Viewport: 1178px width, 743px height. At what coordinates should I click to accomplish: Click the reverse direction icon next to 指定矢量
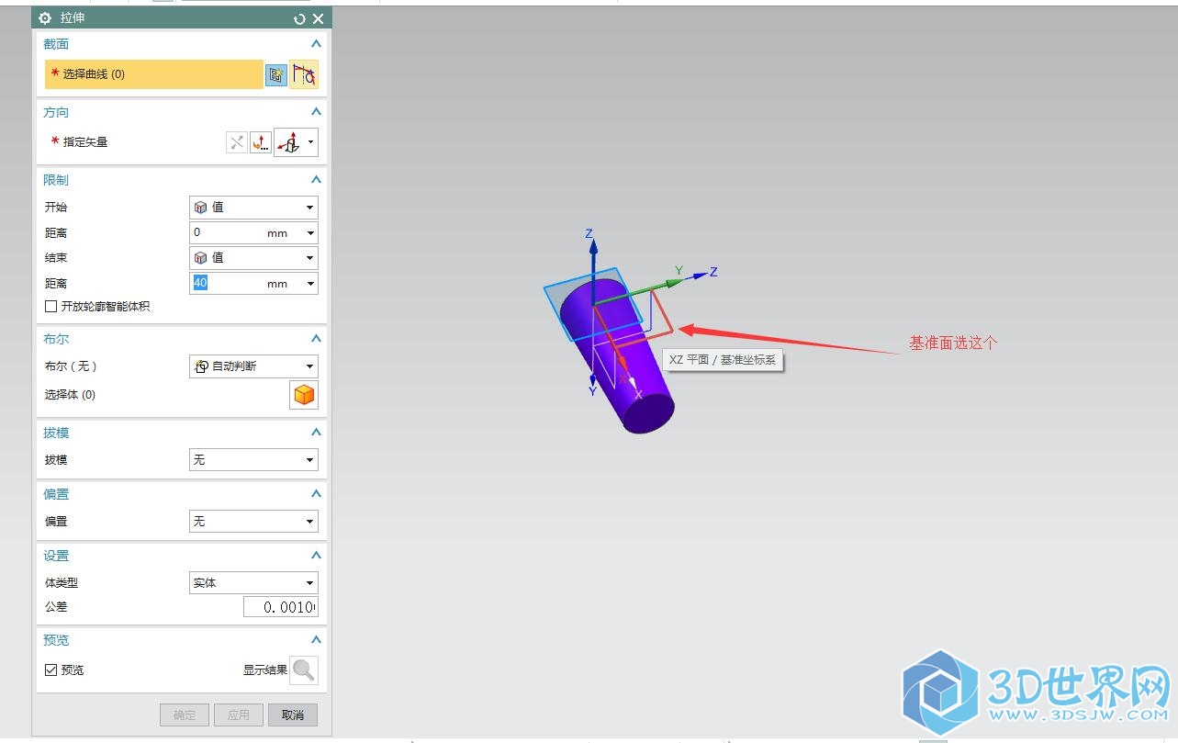pos(237,142)
